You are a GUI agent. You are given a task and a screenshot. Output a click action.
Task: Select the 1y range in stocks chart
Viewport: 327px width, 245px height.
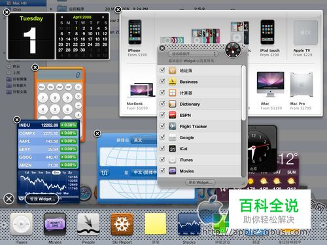click(64, 172)
